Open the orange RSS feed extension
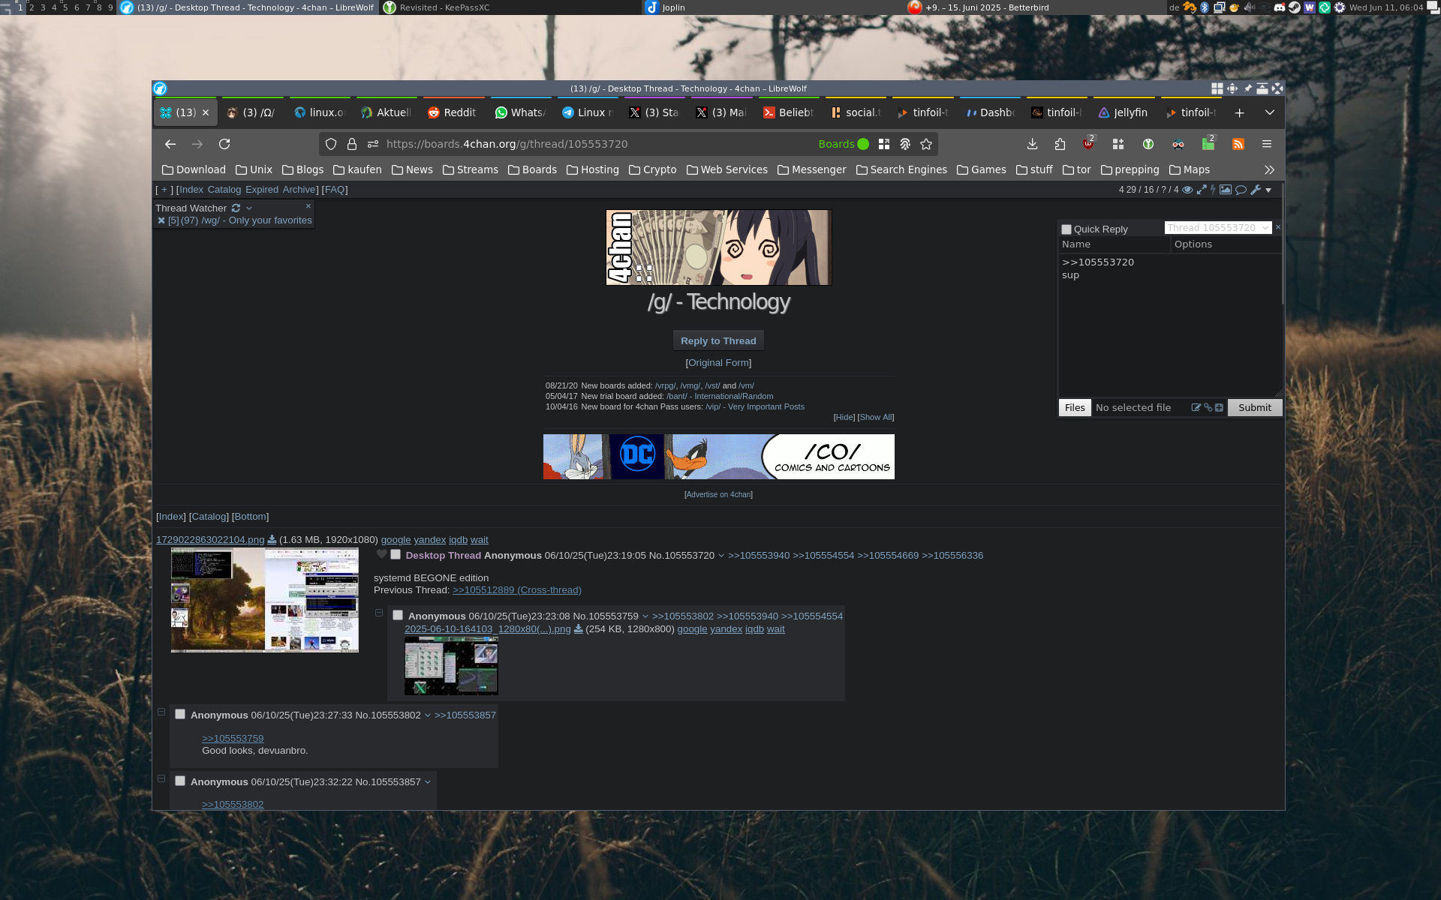Image resolution: width=1441 pixels, height=900 pixels. 1238,144
